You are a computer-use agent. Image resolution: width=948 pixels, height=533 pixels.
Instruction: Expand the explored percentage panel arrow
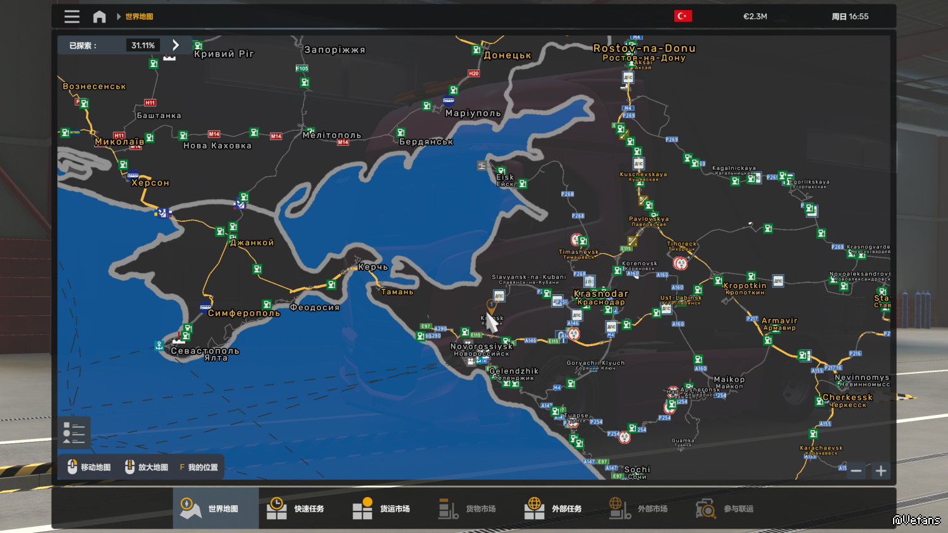coord(176,45)
